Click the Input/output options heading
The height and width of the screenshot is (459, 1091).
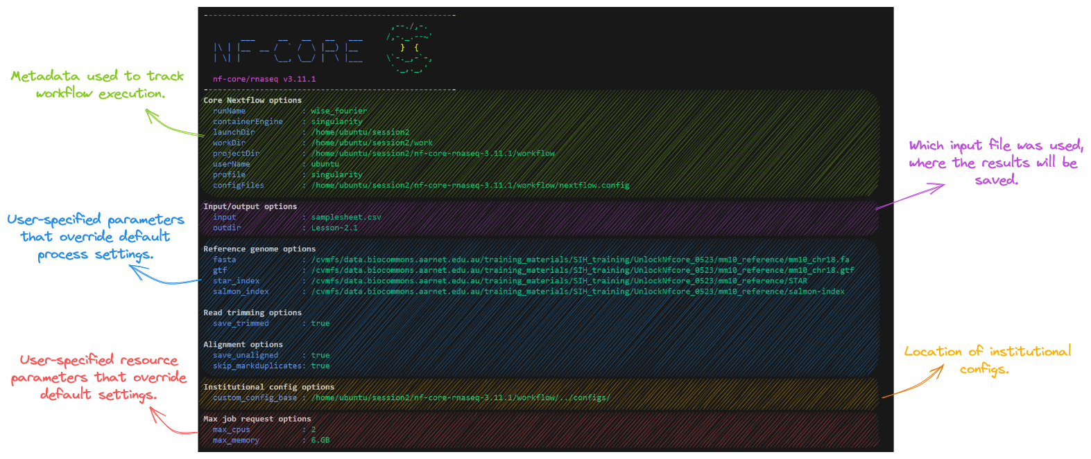250,206
